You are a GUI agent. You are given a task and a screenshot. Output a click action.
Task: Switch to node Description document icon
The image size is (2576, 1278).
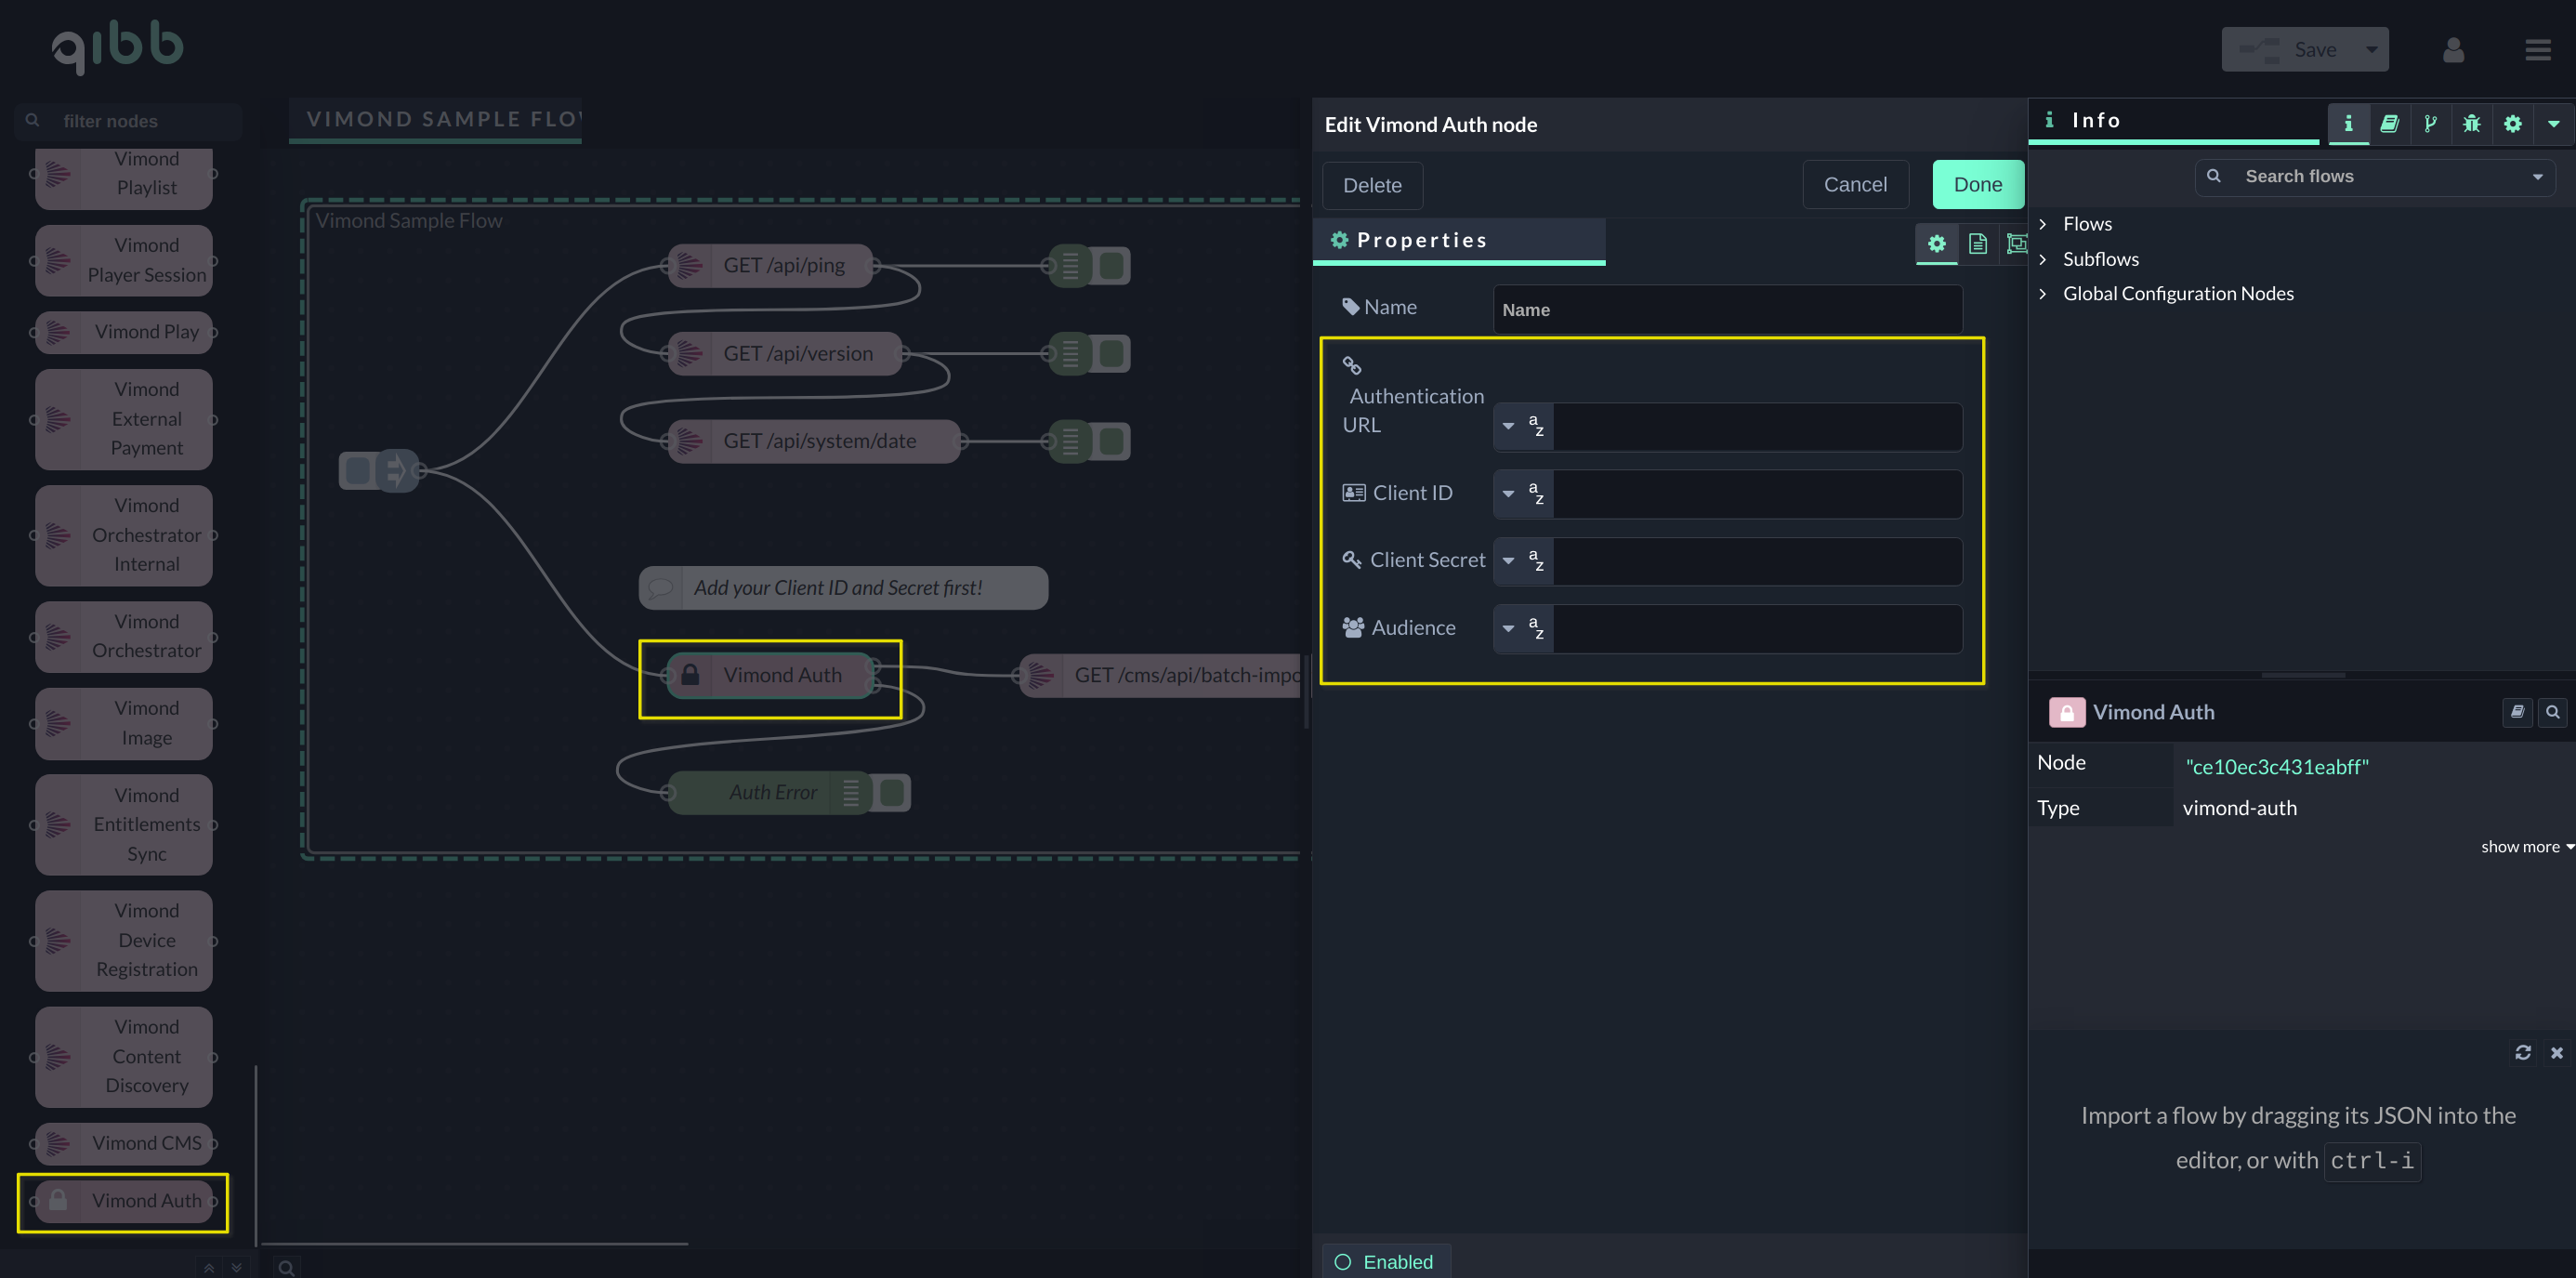click(1977, 243)
